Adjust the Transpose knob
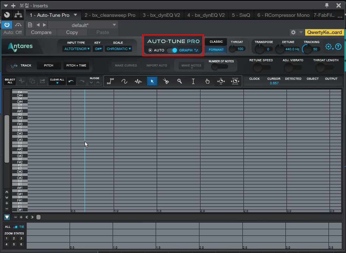 pos(260,49)
